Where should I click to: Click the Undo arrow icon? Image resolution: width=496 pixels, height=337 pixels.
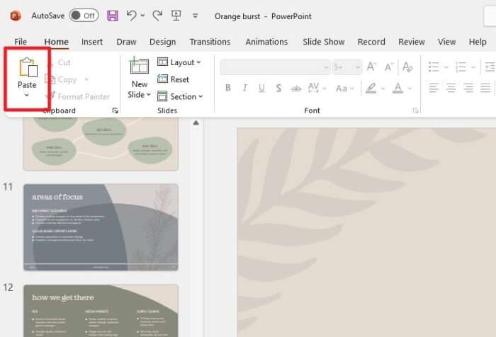pos(132,15)
